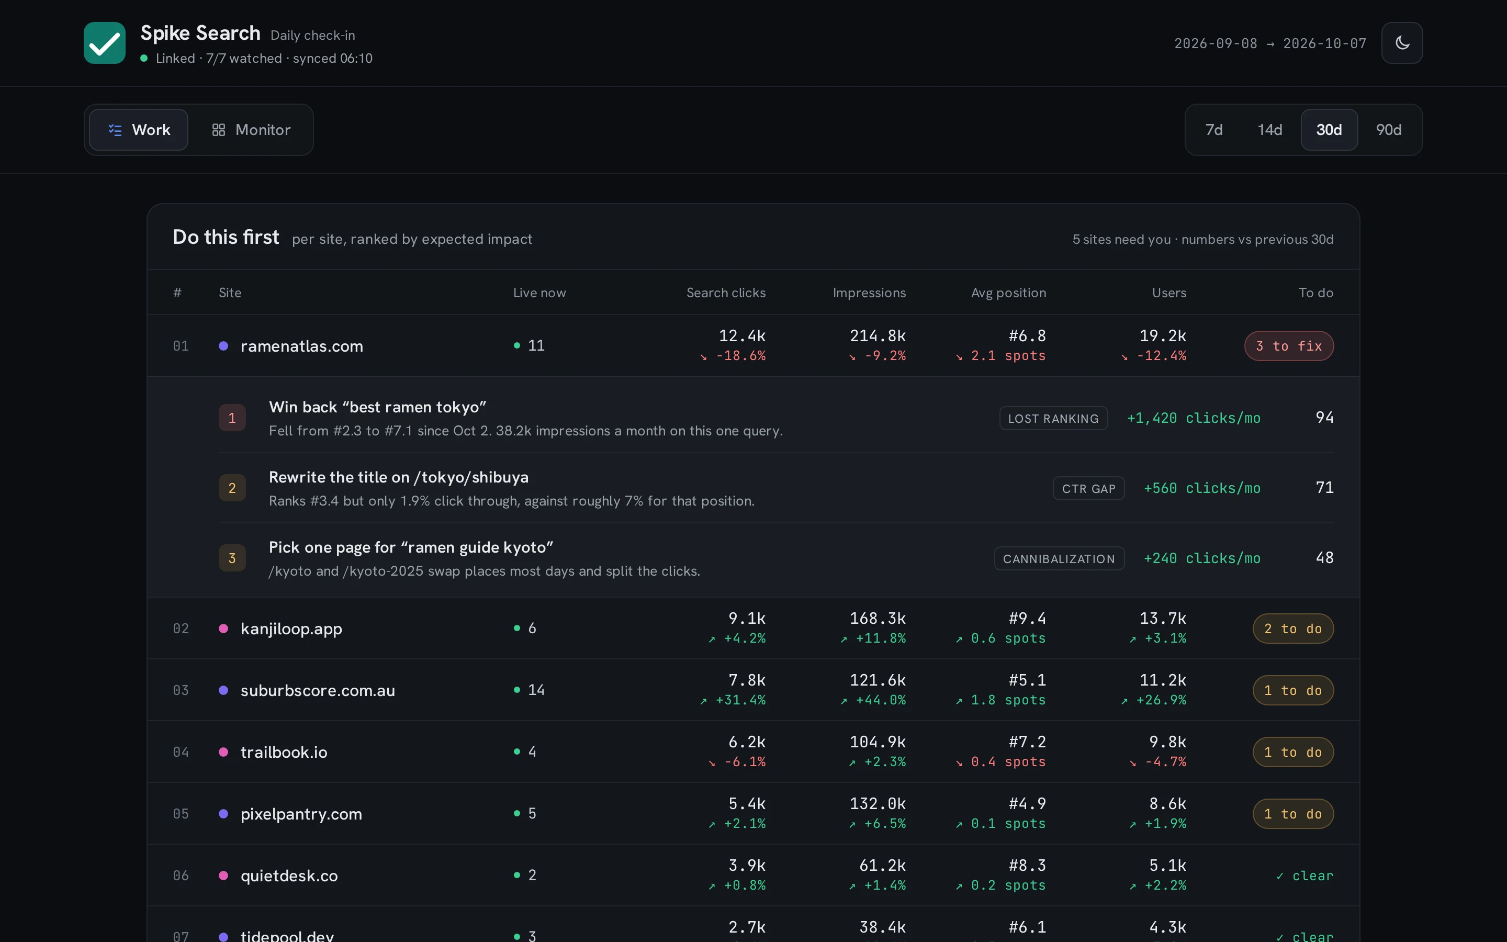
Task: Open task 'Rewrite the title on /tokyo/shibuya'
Action: tap(776, 488)
